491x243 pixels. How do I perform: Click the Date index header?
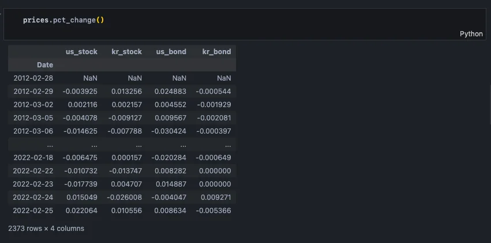point(44,65)
